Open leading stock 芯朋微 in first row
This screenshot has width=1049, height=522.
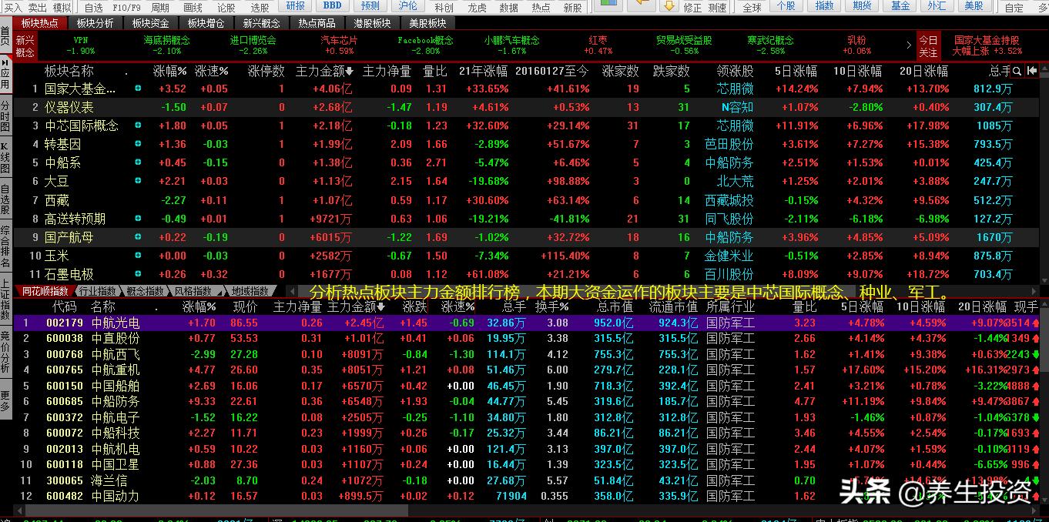735,89
